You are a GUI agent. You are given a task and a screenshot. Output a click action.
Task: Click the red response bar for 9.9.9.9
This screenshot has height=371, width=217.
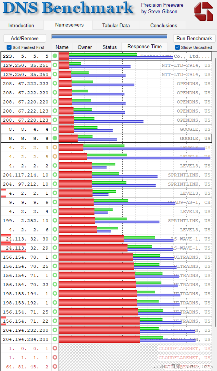point(76,202)
